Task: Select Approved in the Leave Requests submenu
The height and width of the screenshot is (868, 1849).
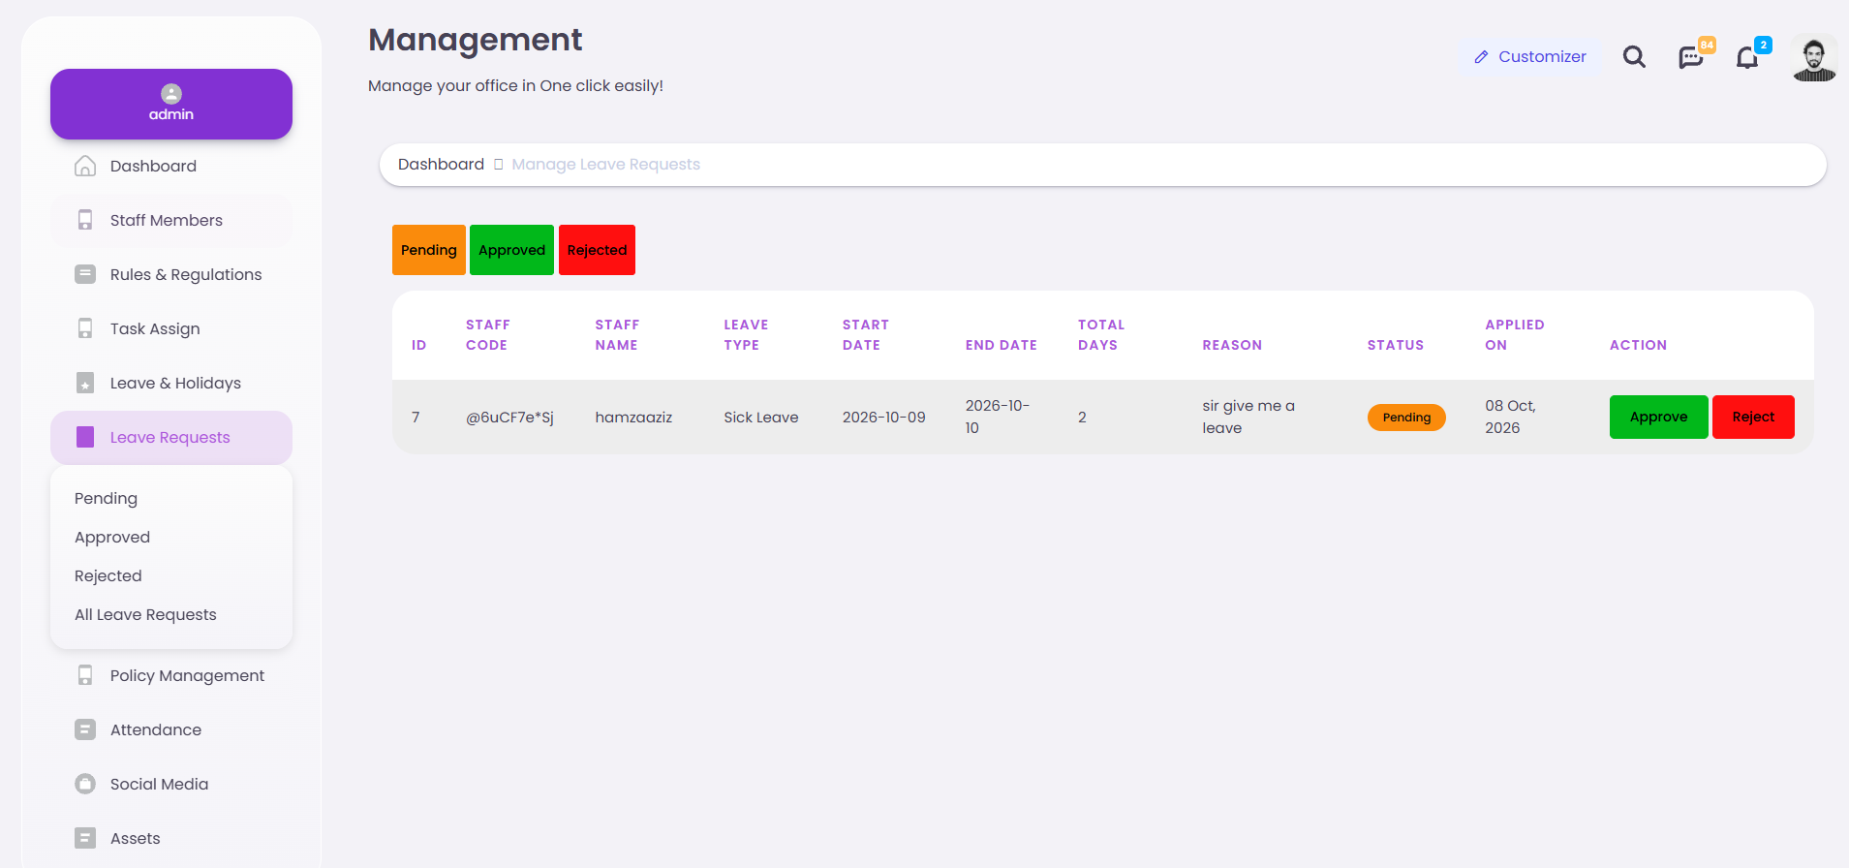Action: tap(112, 537)
